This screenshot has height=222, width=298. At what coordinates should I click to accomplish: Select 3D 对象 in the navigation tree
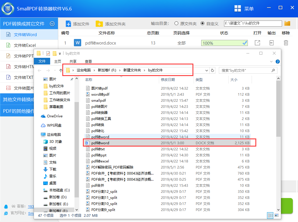53,141
